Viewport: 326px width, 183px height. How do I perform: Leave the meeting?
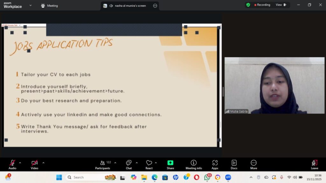tap(314, 164)
